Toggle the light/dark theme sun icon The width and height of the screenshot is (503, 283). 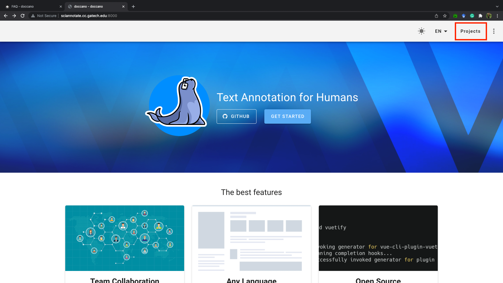click(x=421, y=31)
